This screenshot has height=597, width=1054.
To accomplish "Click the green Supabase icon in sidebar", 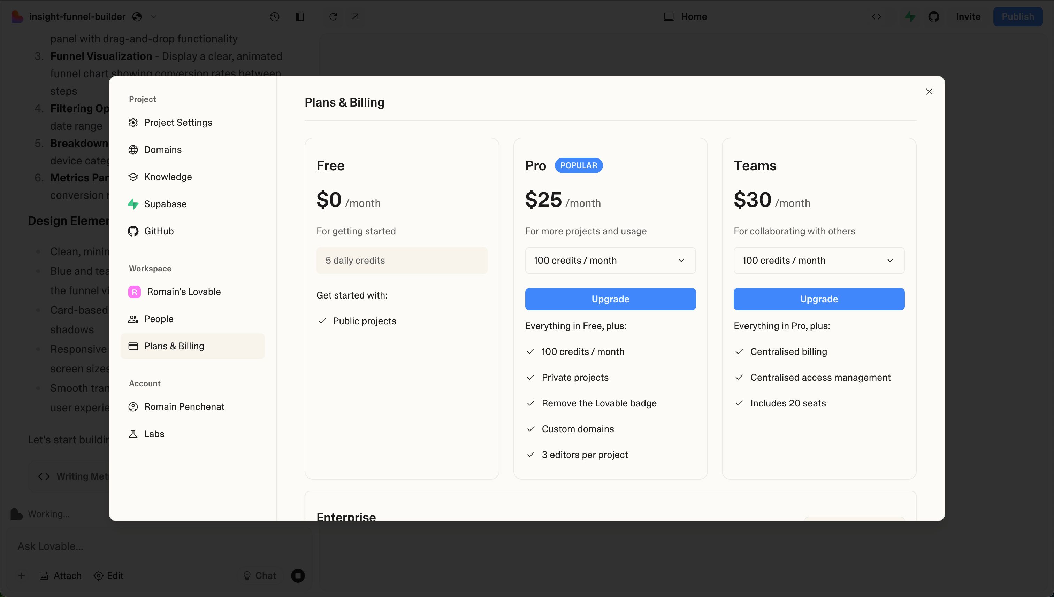I will (133, 204).
